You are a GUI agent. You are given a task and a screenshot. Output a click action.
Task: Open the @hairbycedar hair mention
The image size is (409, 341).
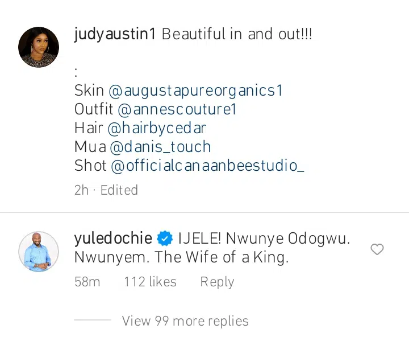click(x=157, y=129)
